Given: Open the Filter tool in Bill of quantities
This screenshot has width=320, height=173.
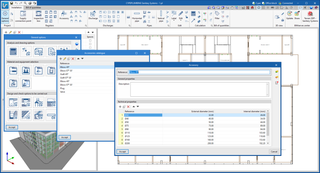Looking at the screenshot, I should coord(217,16).
